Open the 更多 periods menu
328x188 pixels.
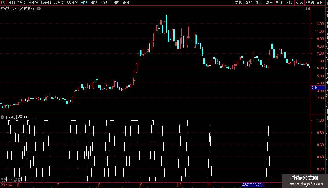click(x=127, y=3)
